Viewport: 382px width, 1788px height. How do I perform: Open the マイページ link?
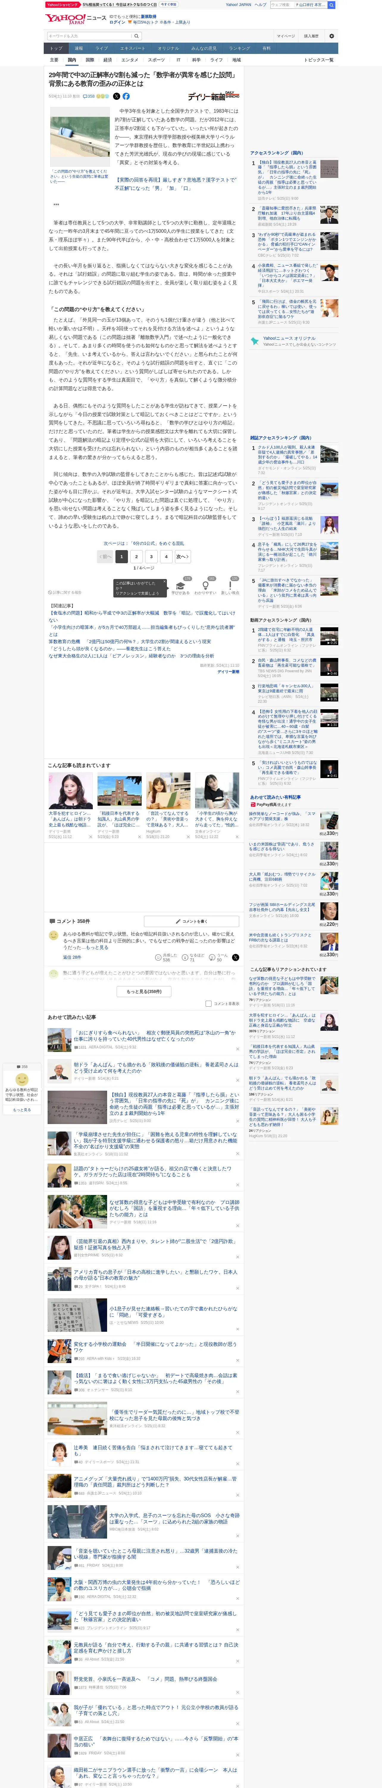pos(286,36)
